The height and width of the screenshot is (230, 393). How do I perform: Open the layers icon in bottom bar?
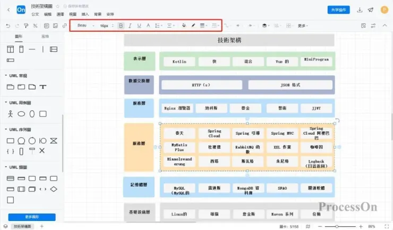point(5,226)
